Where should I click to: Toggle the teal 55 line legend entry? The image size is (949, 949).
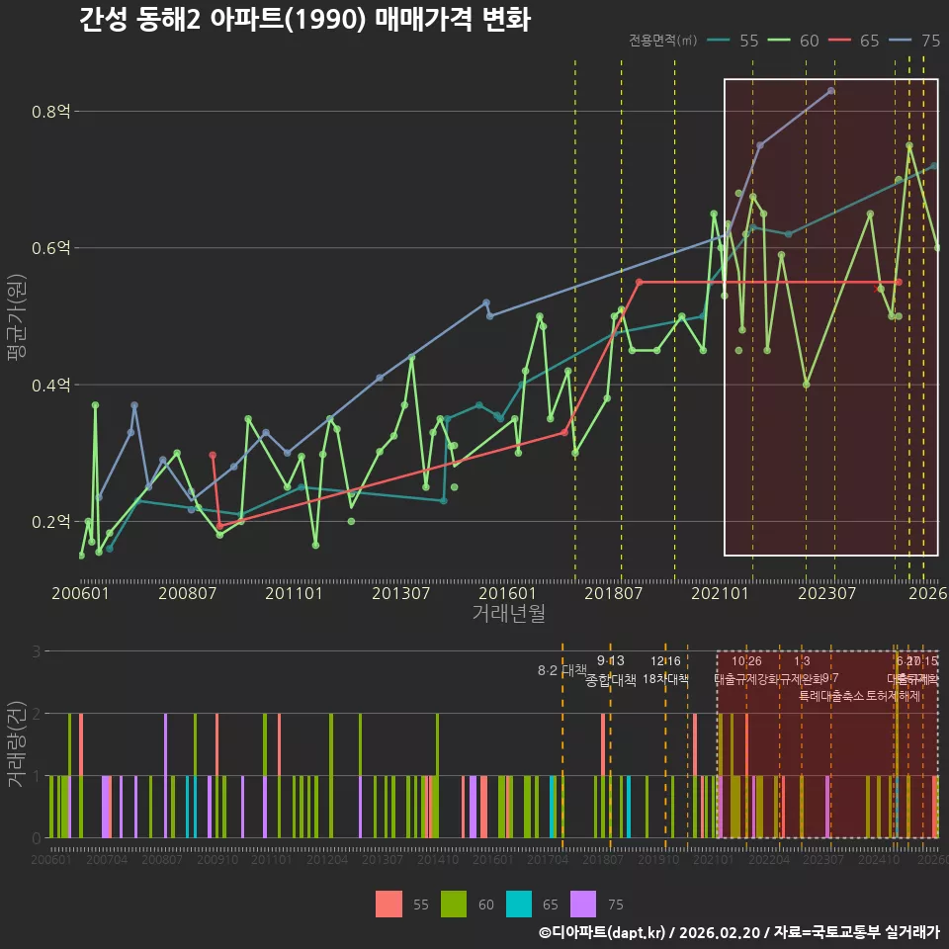point(733,41)
